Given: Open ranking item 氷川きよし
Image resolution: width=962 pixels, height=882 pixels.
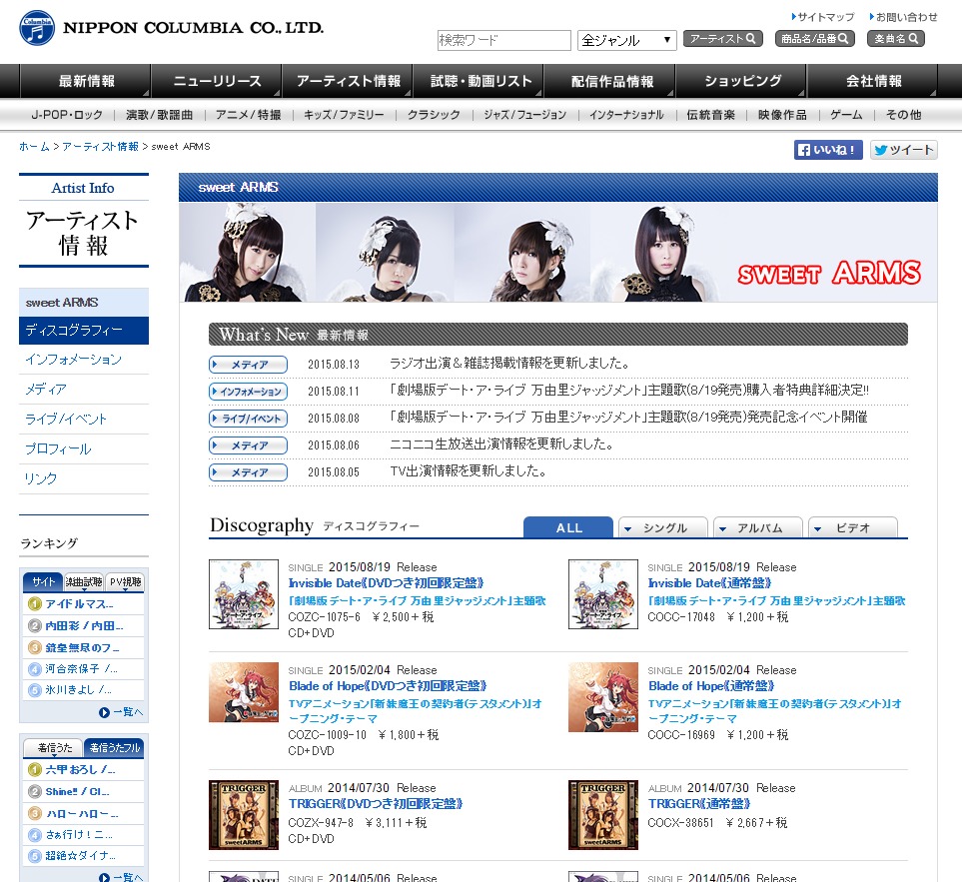Looking at the screenshot, I should 79,689.
